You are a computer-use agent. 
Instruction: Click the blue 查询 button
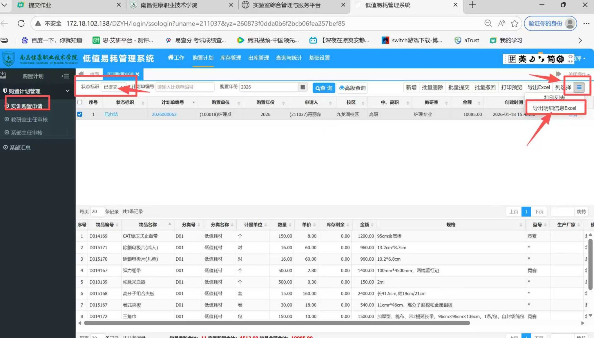click(324, 88)
